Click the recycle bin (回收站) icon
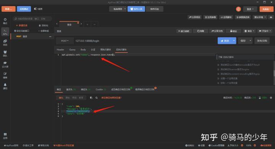 point(43,26)
